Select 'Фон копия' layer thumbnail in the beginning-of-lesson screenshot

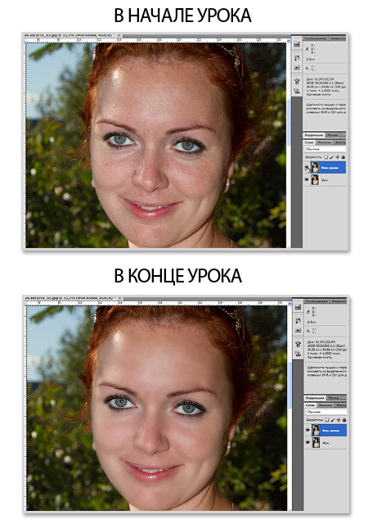click(x=315, y=167)
